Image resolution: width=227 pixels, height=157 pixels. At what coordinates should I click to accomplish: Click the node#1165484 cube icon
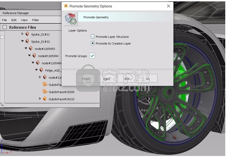(x=38, y=63)
